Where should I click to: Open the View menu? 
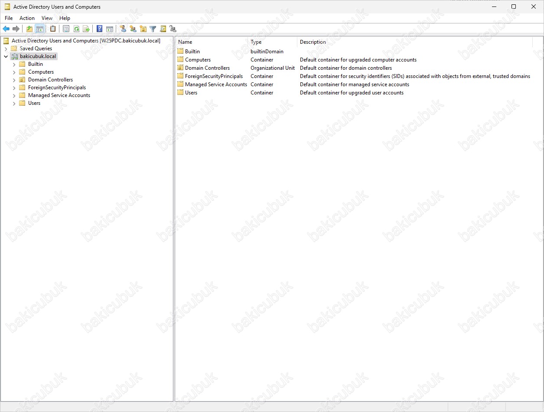(x=47, y=18)
